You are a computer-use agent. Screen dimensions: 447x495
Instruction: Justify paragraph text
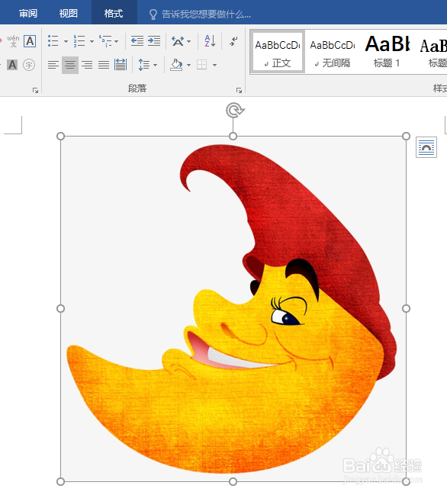point(104,65)
